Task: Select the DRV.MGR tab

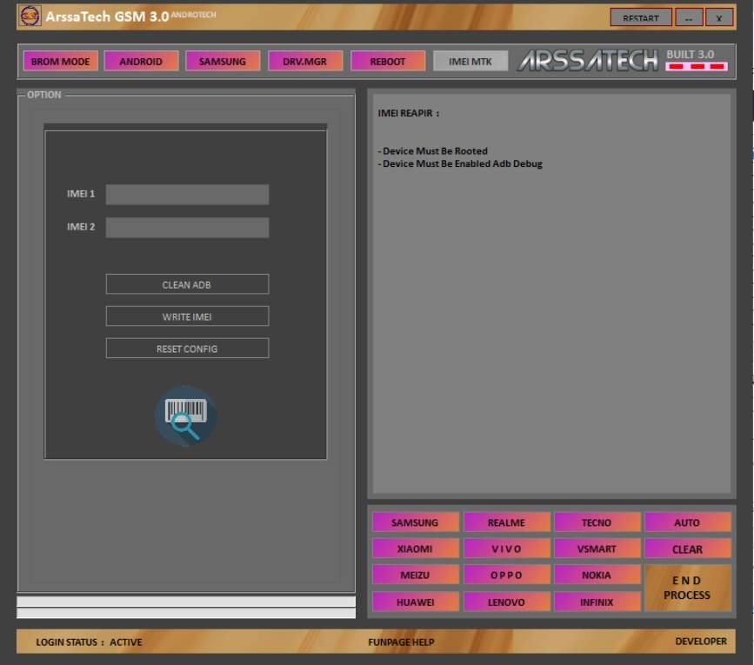Action: (x=304, y=62)
